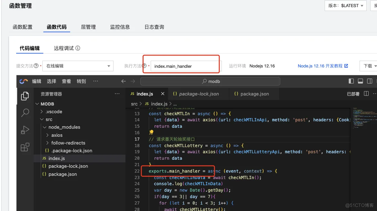Select index.js in file tree
377x211 pixels.
point(57,158)
